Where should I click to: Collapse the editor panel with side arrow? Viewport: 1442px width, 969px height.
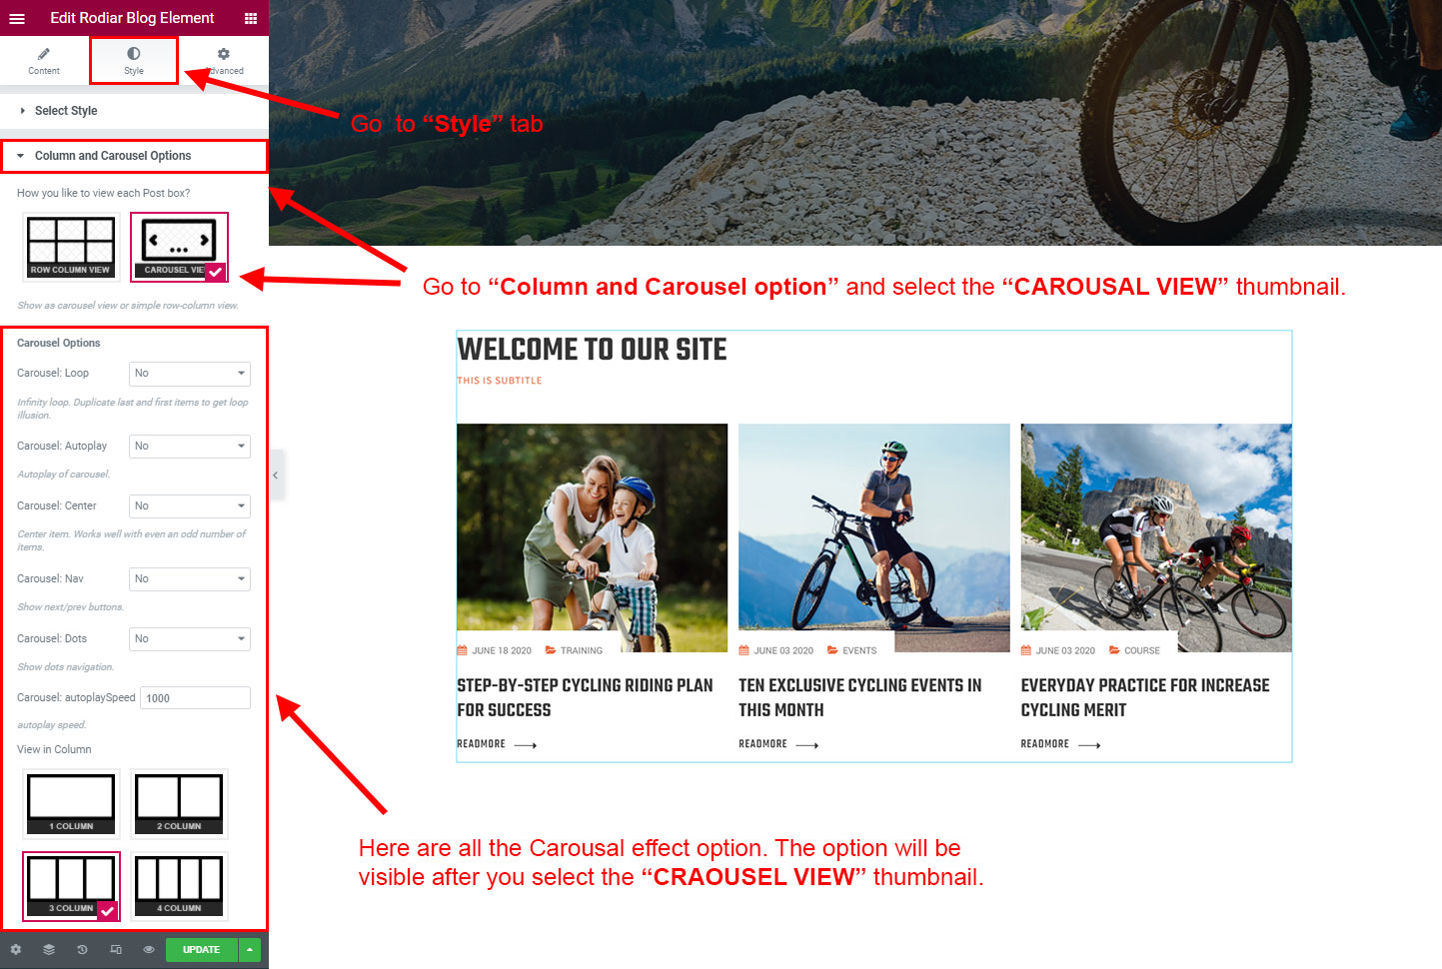(276, 476)
